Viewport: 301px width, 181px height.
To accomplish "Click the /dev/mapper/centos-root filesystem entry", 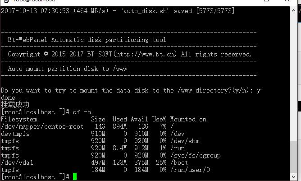I will click(42, 126).
